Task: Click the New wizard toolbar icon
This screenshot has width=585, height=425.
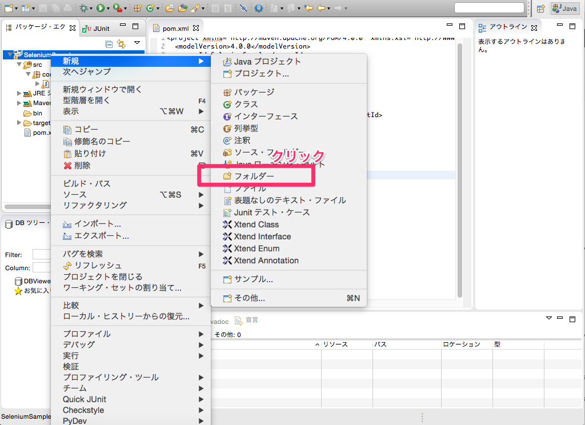Action: [9, 8]
